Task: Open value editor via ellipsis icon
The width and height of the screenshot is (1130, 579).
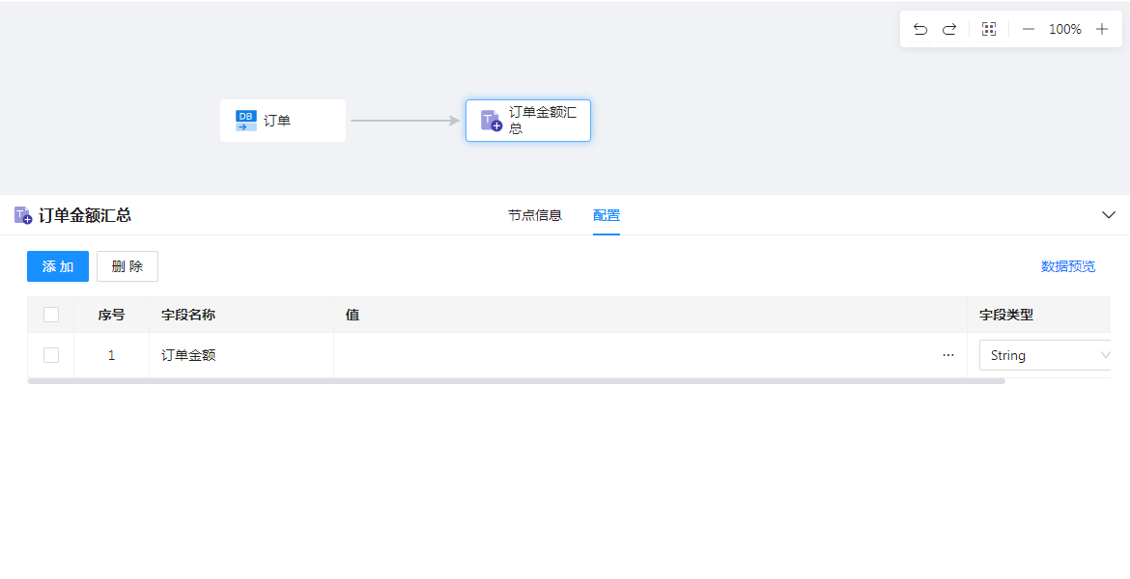Action: [x=948, y=355]
